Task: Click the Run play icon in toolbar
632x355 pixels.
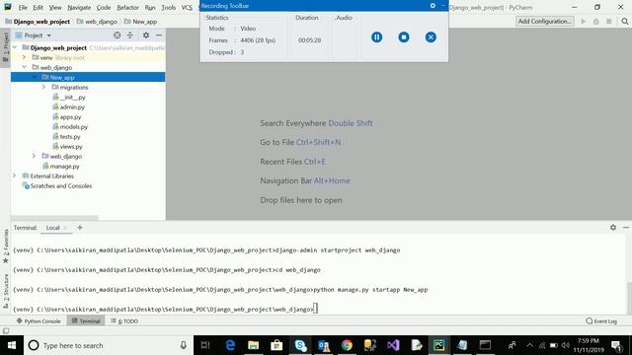Action: tap(584, 22)
